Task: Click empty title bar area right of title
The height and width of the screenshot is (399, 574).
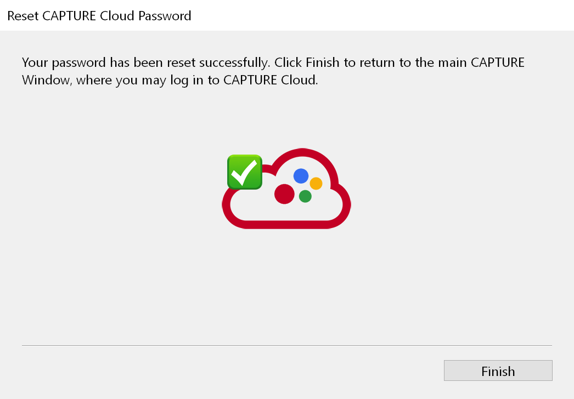Action: click(384, 15)
